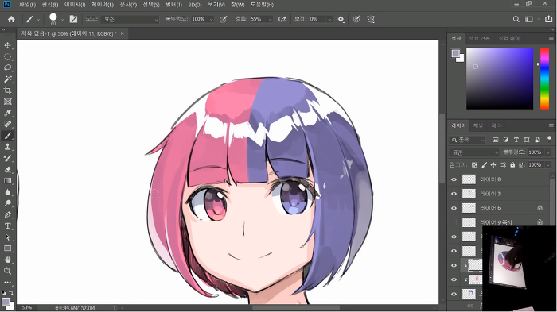Open the opacity 100% dropdown in options bar
This screenshot has height=312, width=557.
pyautogui.click(x=212, y=20)
